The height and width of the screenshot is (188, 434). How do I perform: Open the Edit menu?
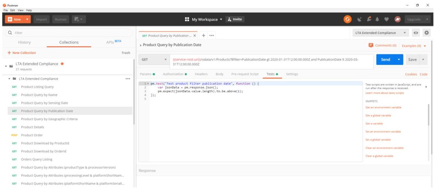pos(13,10)
